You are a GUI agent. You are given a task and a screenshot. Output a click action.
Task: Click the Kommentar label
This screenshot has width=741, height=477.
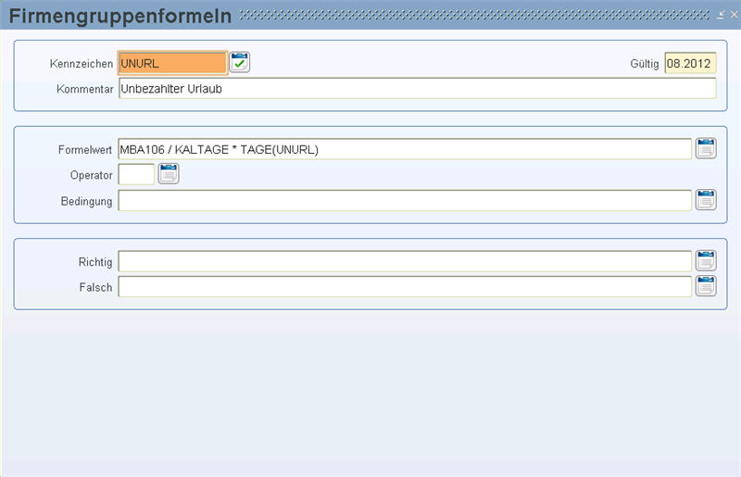(85, 89)
